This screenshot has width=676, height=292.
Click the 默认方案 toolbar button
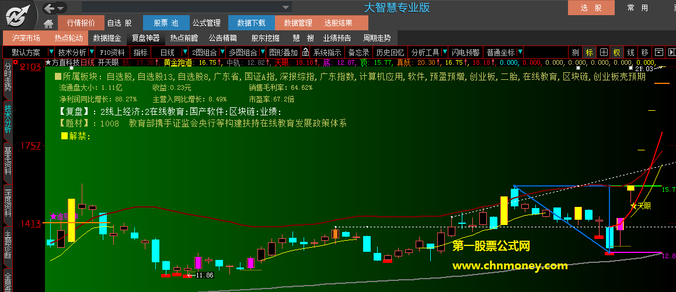[26, 52]
